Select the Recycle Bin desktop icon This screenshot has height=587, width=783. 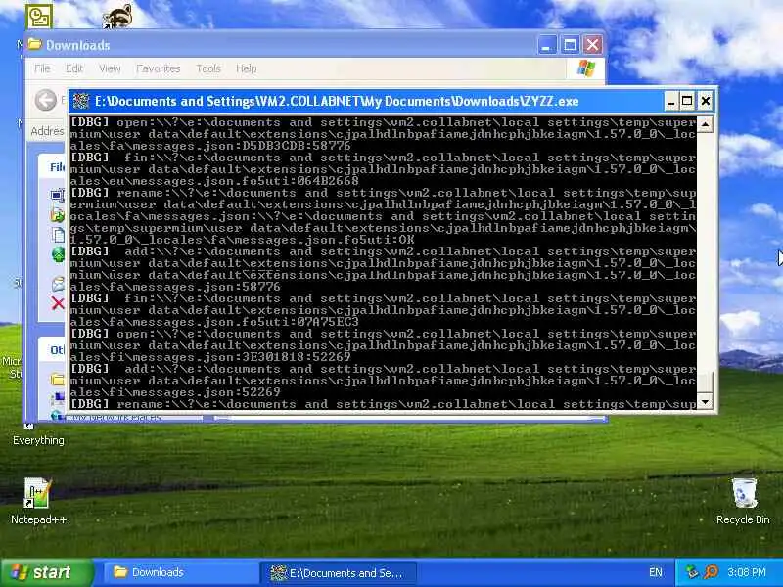[743, 501]
